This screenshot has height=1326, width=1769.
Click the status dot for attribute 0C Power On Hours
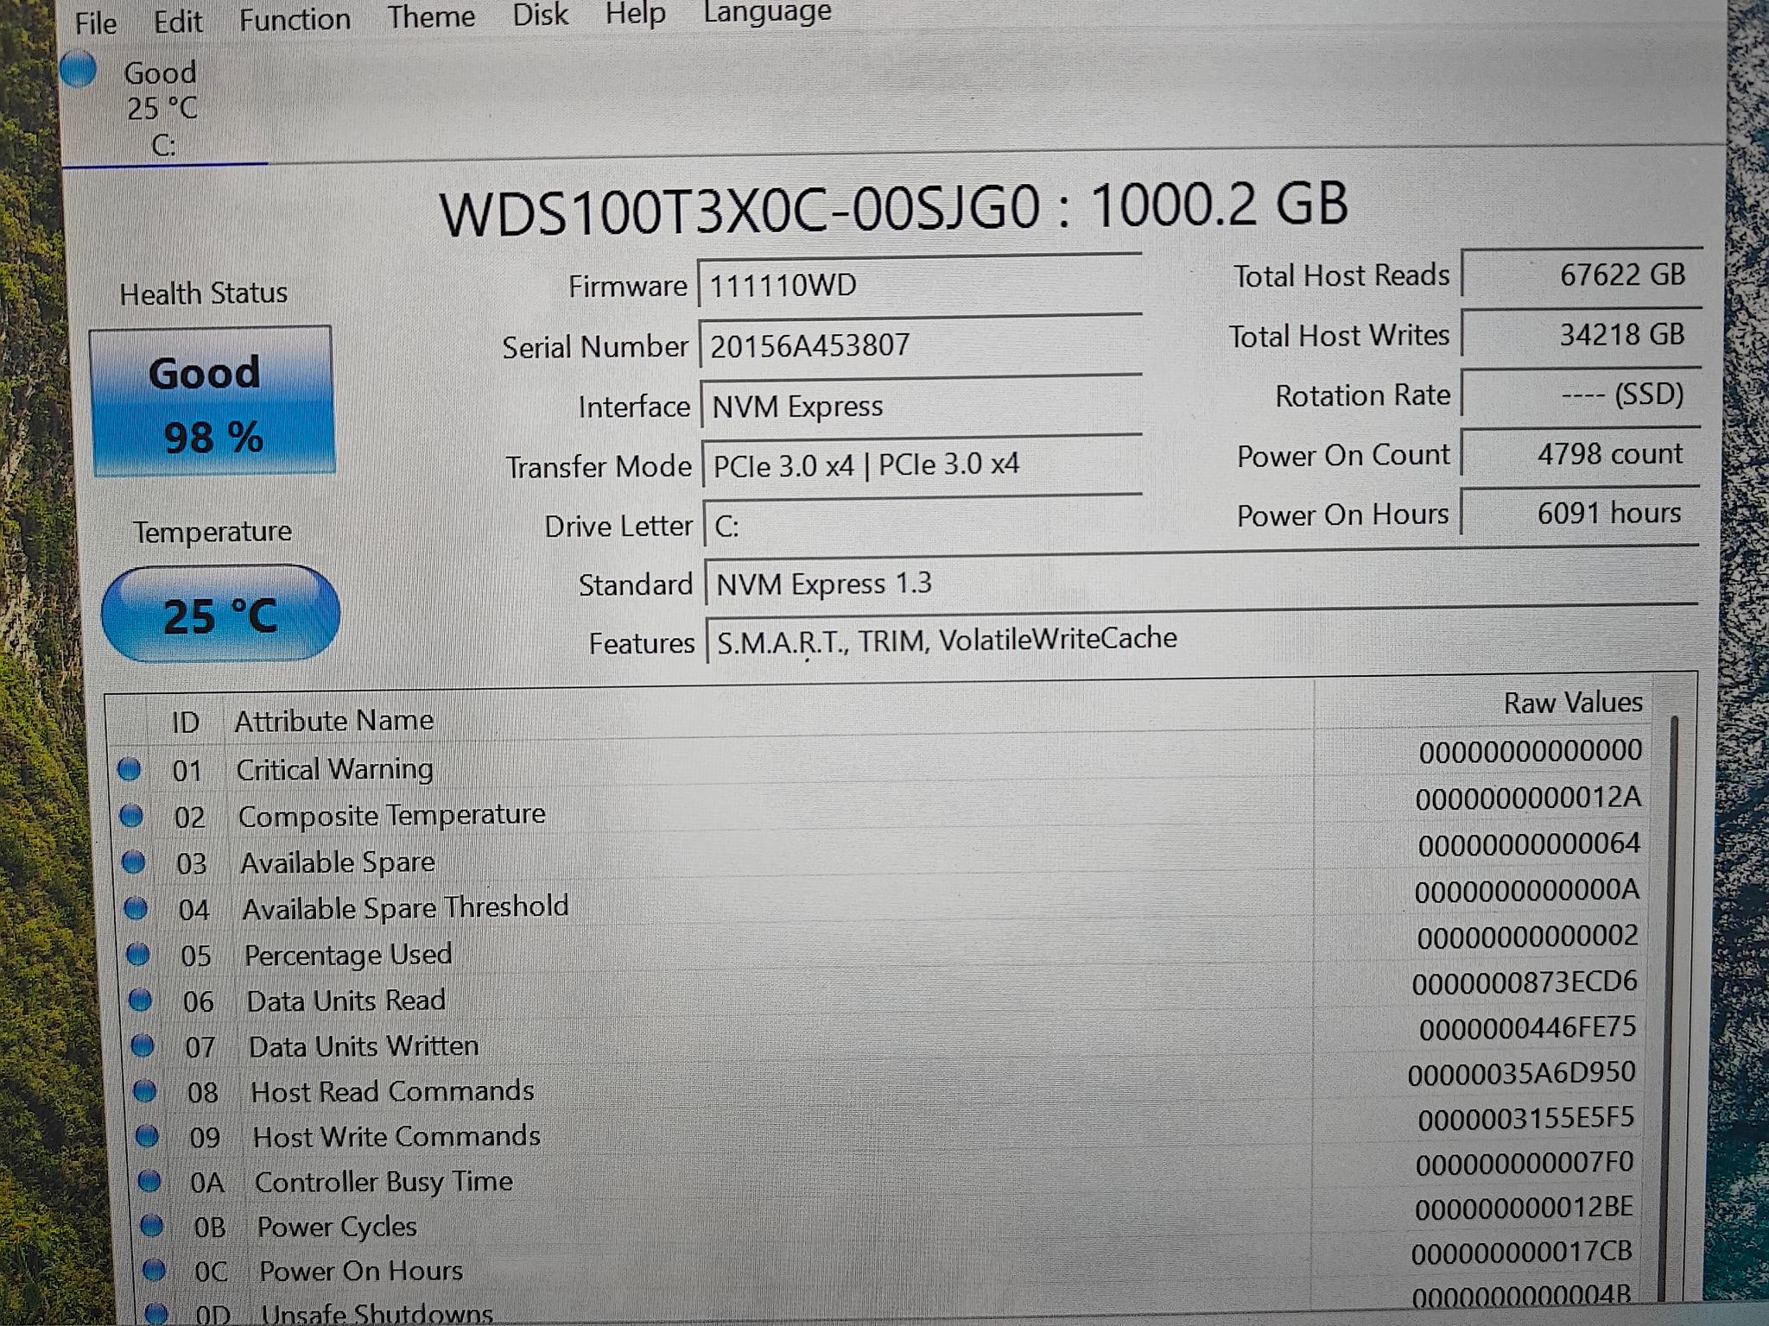(155, 1270)
